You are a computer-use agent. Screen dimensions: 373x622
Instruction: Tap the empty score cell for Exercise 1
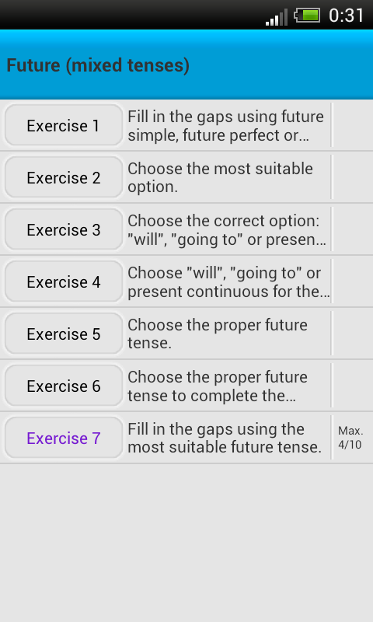(x=352, y=125)
